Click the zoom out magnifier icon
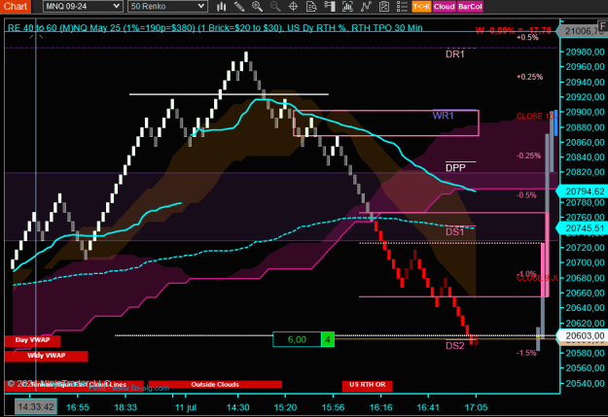608x417 pixels. [x=275, y=6]
